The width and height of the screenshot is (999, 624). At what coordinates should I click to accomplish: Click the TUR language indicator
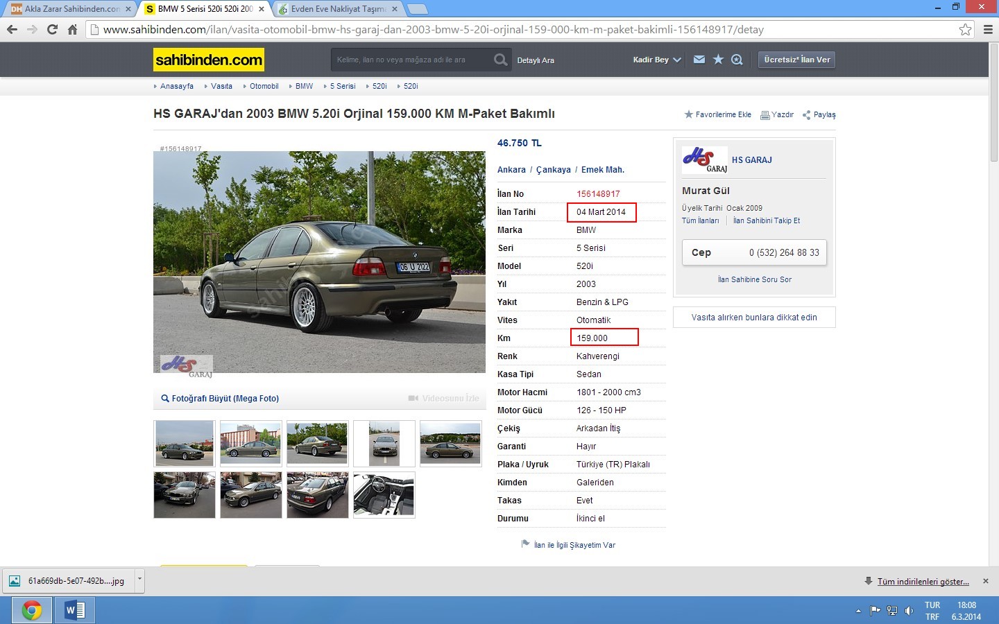pos(932,605)
